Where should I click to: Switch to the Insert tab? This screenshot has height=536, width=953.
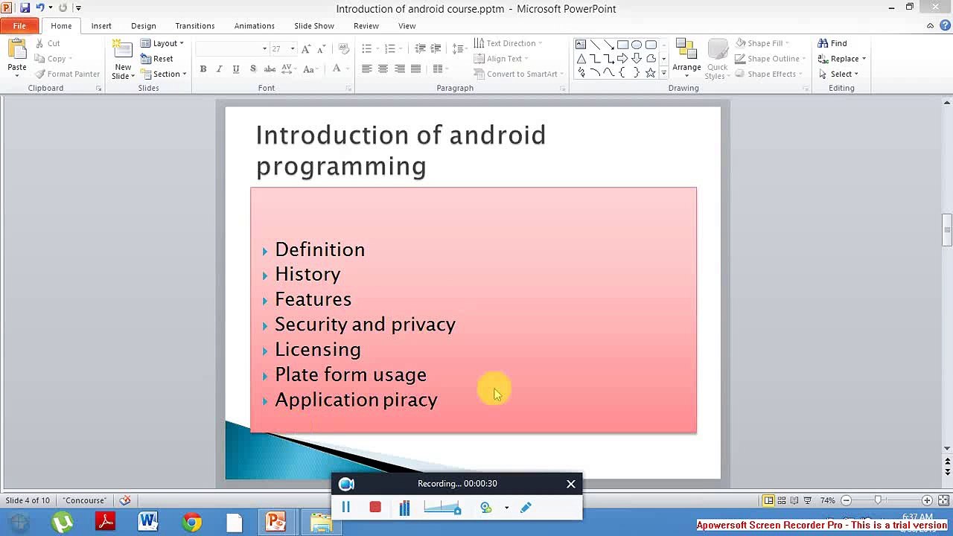(101, 26)
